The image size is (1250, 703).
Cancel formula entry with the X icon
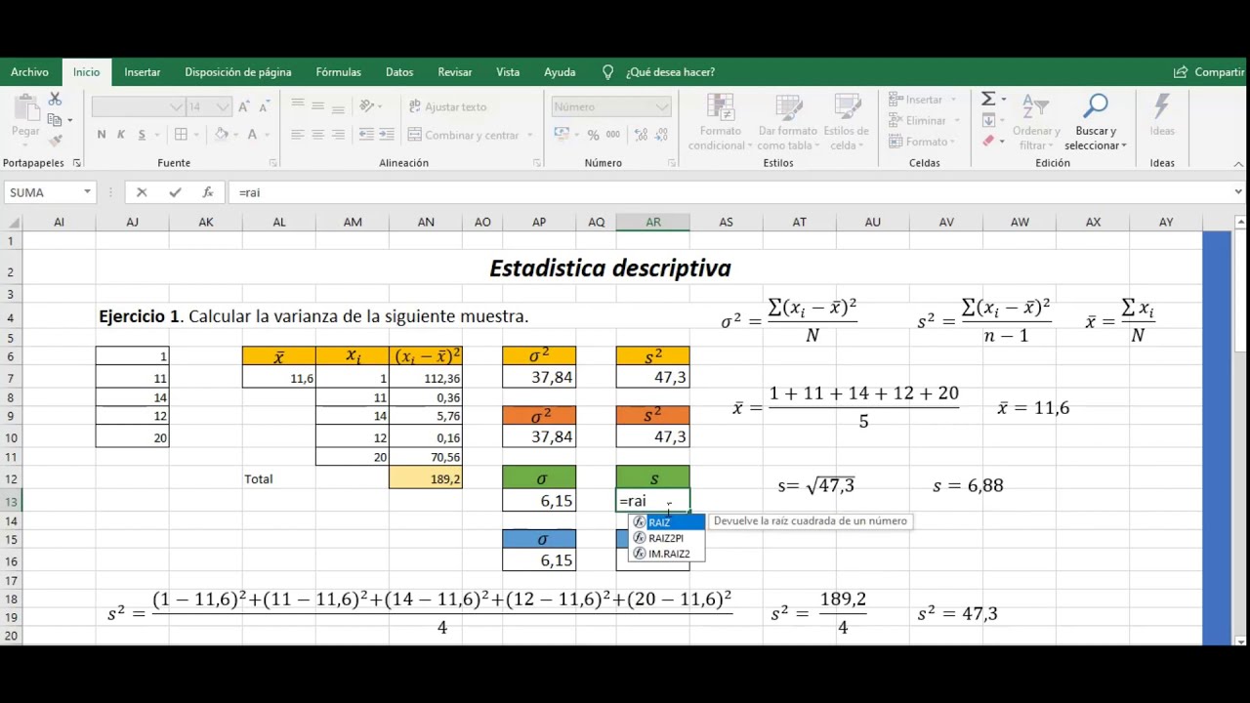(x=142, y=192)
